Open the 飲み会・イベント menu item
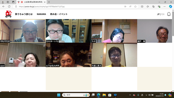 click(59, 14)
